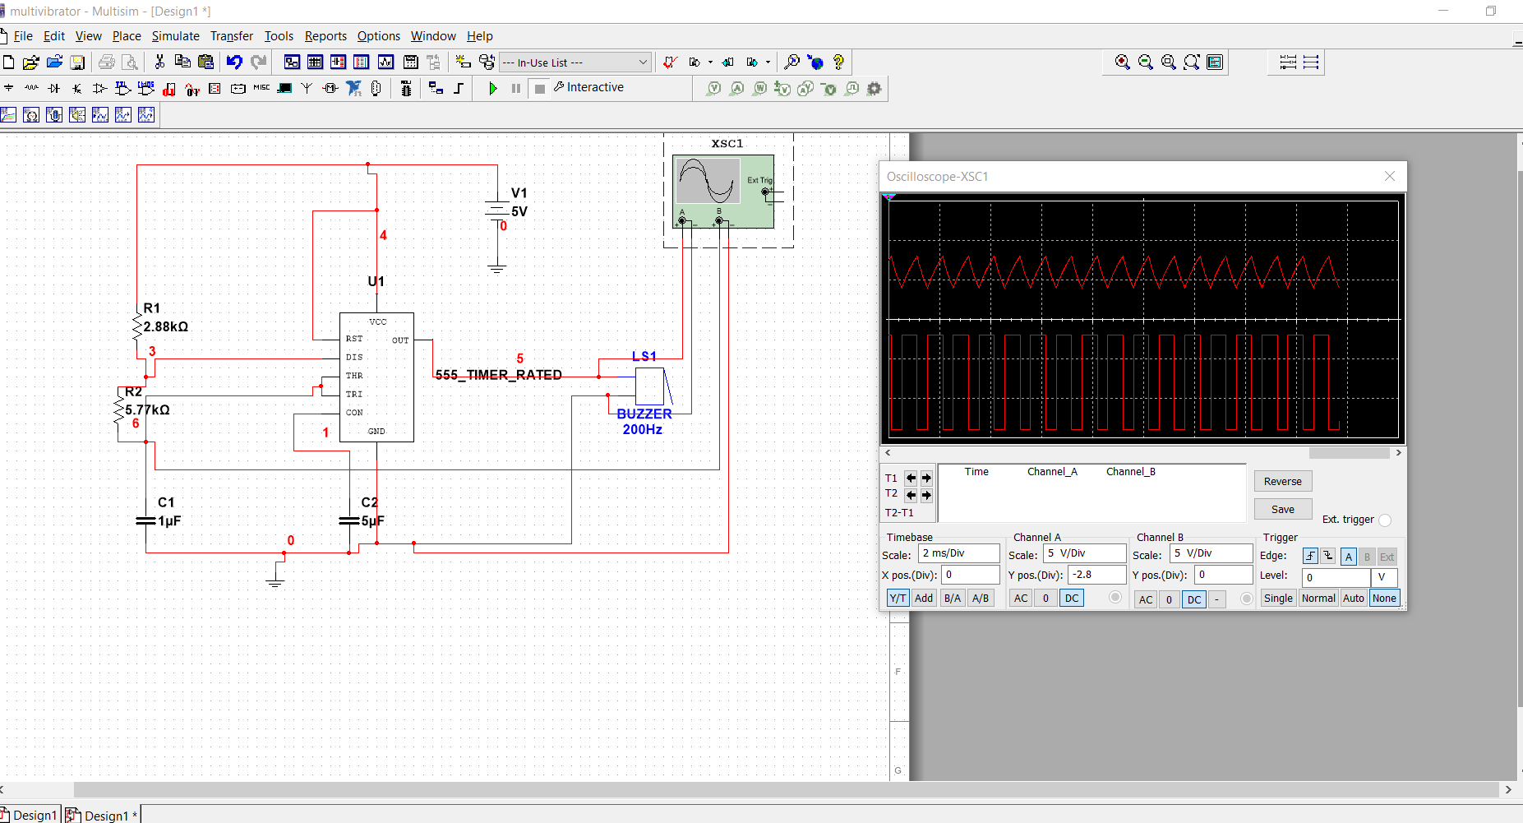Click the Timebase Scale input field

pyautogui.click(x=958, y=553)
